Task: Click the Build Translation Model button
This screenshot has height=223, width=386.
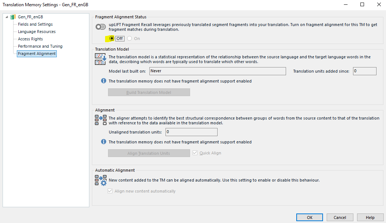Action: point(149,92)
